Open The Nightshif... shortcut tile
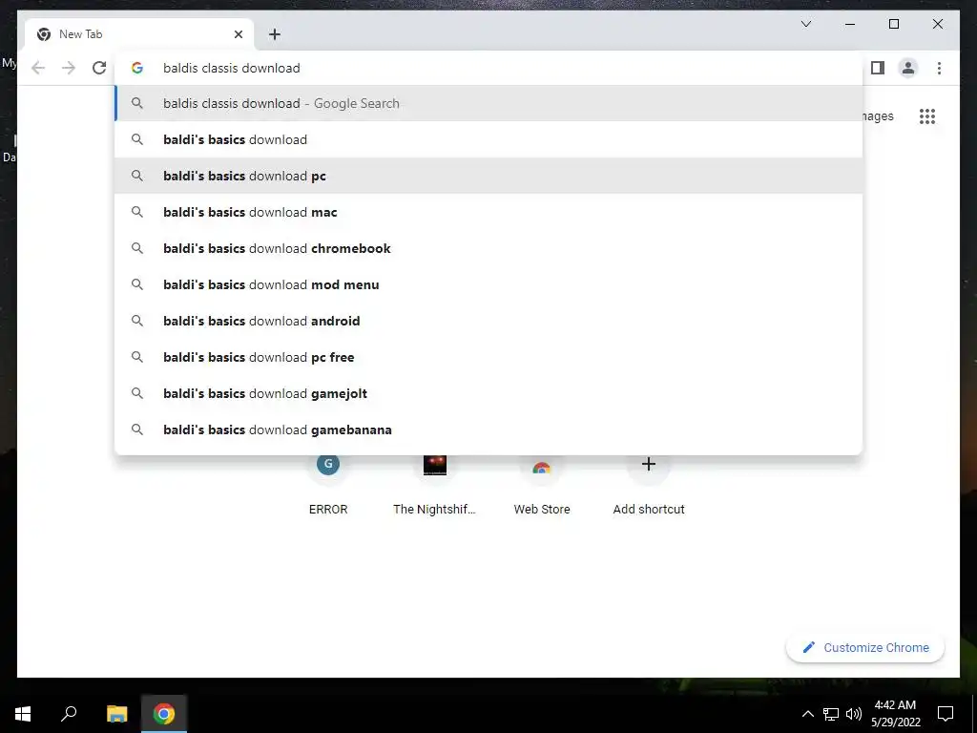Screen dimensions: 977x733 pos(434,484)
